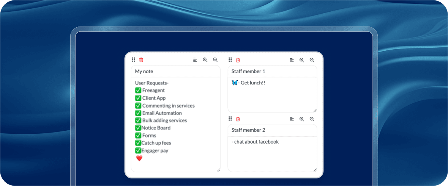This screenshot has width=448, height=186.
Task: Click the drag handle above Staff member 1
Action: pyautogui.click(x=230, y=60)
